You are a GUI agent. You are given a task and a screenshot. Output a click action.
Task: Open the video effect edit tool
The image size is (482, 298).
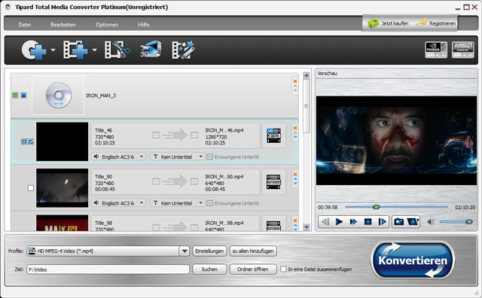tap(183, 50)
